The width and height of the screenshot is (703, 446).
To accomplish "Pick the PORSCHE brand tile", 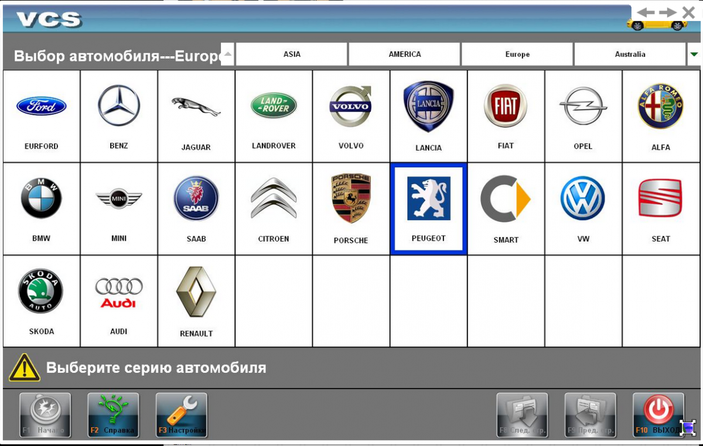I will 351,209.
